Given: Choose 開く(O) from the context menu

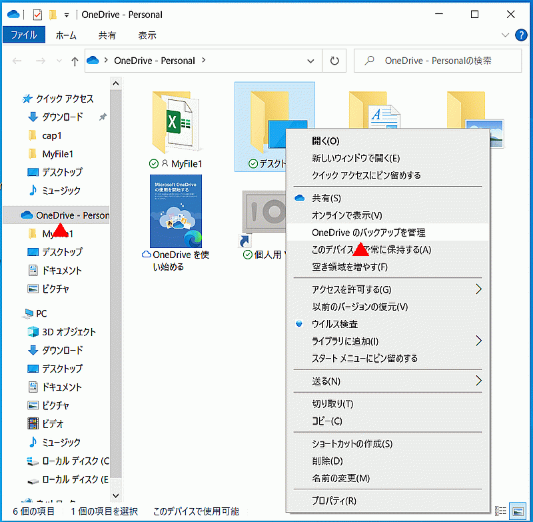Looking at the screenshot, I should pyautogui.click(x=388, y=141).
